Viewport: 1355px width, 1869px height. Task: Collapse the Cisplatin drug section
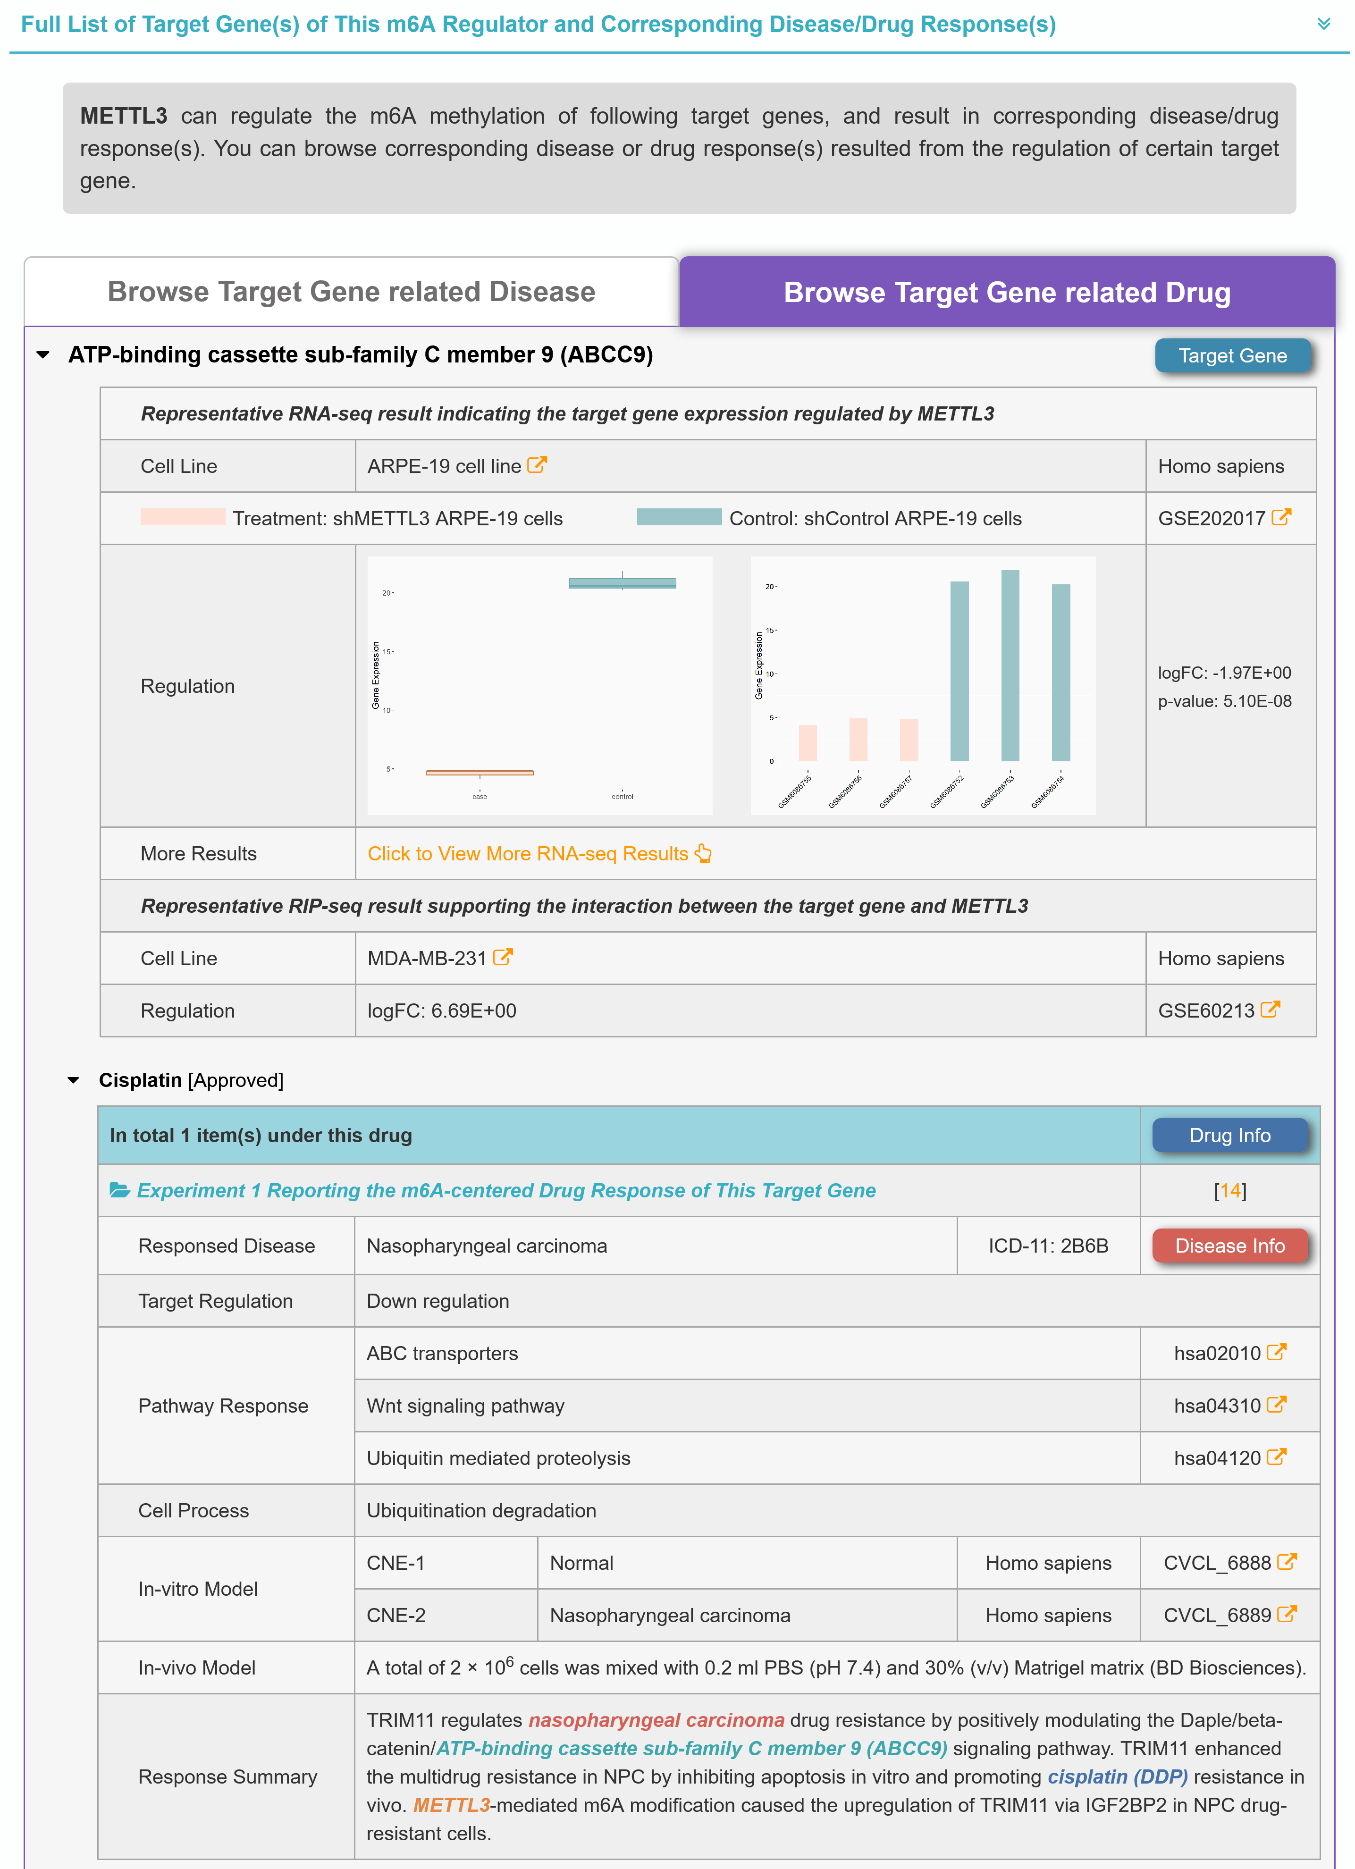coord(74,1080)
